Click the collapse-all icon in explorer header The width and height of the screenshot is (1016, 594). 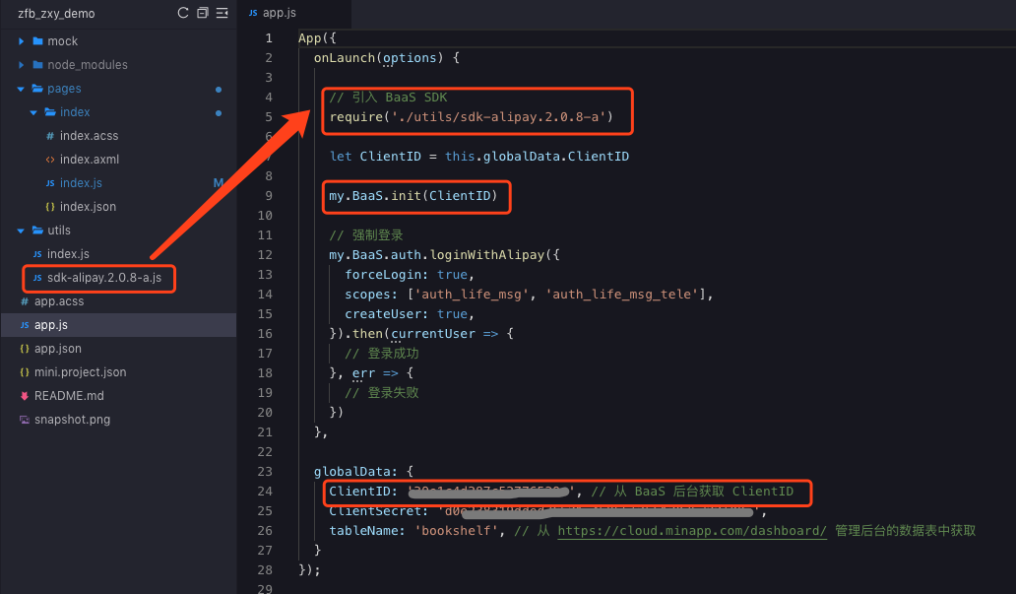(x=203, y=13)
